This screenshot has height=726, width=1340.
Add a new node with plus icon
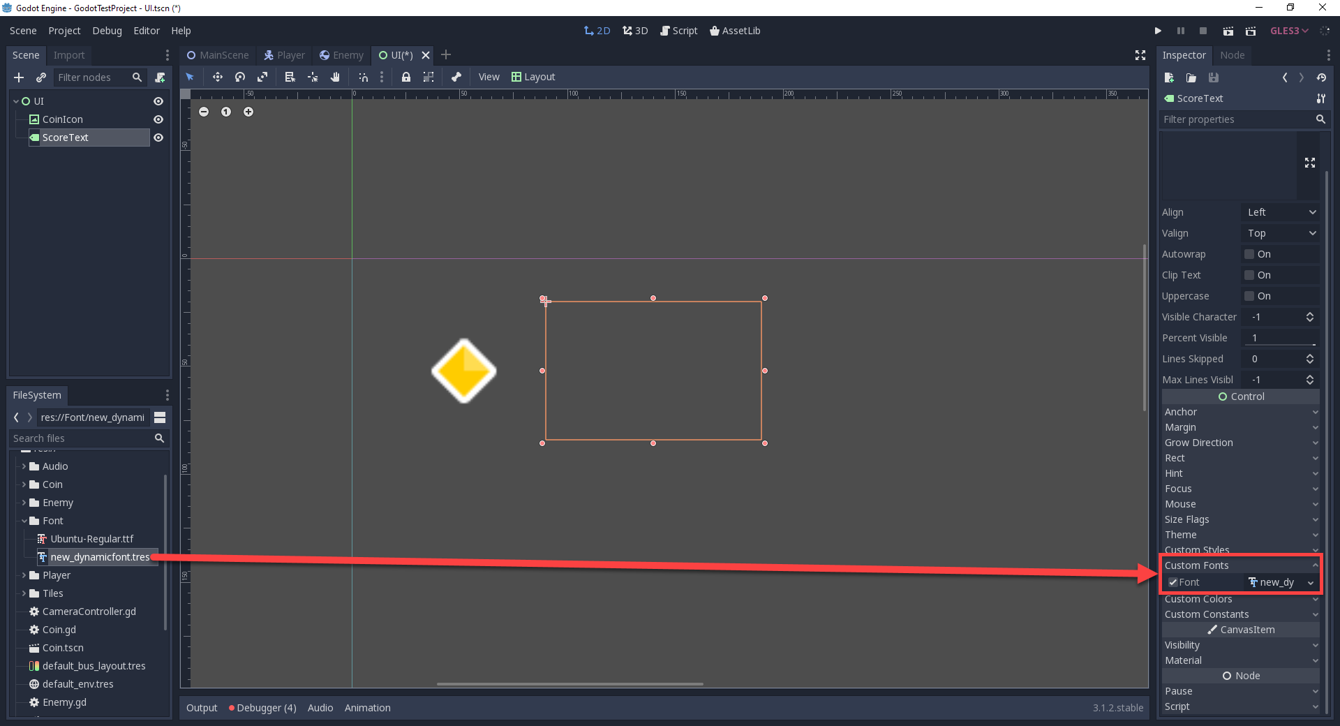19,77
